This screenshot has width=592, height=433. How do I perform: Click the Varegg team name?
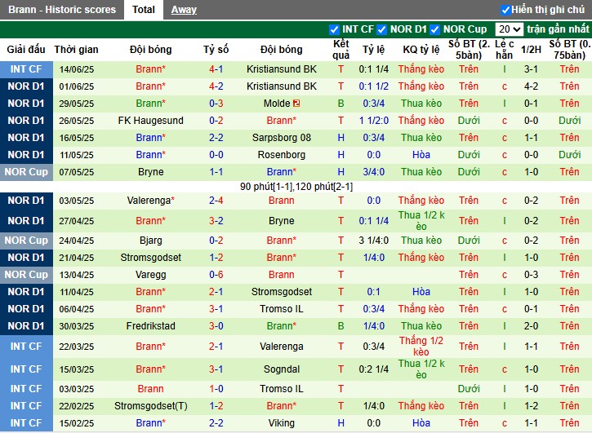coord(150,275)
